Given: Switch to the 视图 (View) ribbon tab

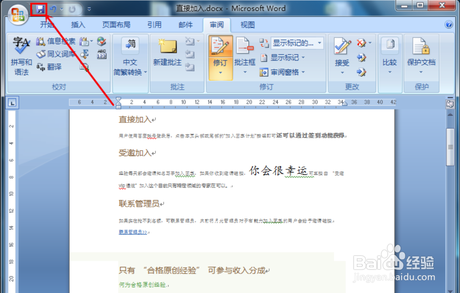Looking at the screenshot, I should 247,25.
